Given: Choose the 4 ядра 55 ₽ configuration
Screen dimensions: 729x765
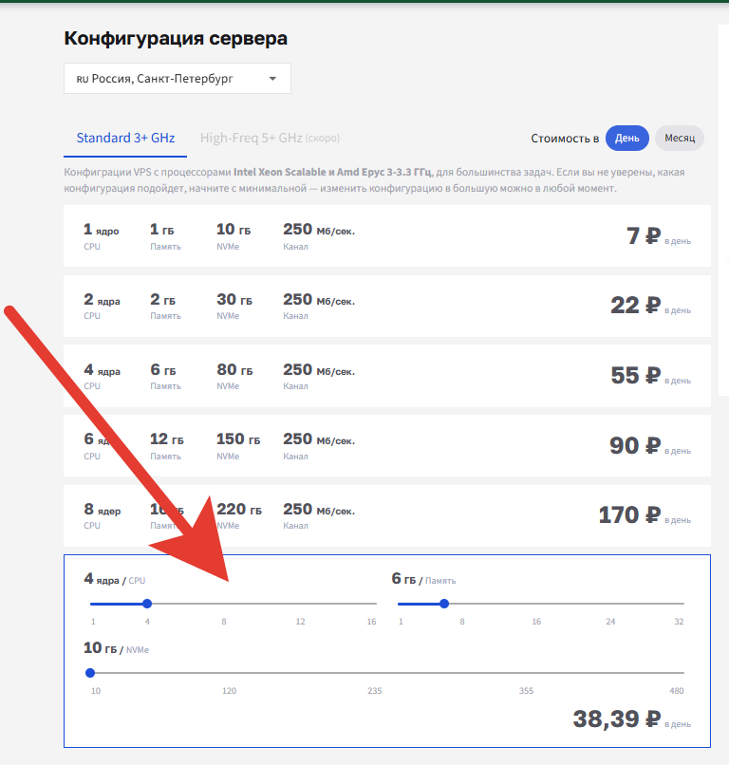Looking at the screenshot, I should (x=386, y=376).
